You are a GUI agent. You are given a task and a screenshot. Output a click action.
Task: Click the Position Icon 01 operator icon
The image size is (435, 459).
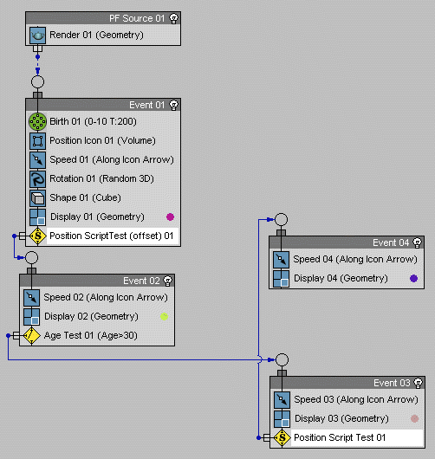point(38,141)
